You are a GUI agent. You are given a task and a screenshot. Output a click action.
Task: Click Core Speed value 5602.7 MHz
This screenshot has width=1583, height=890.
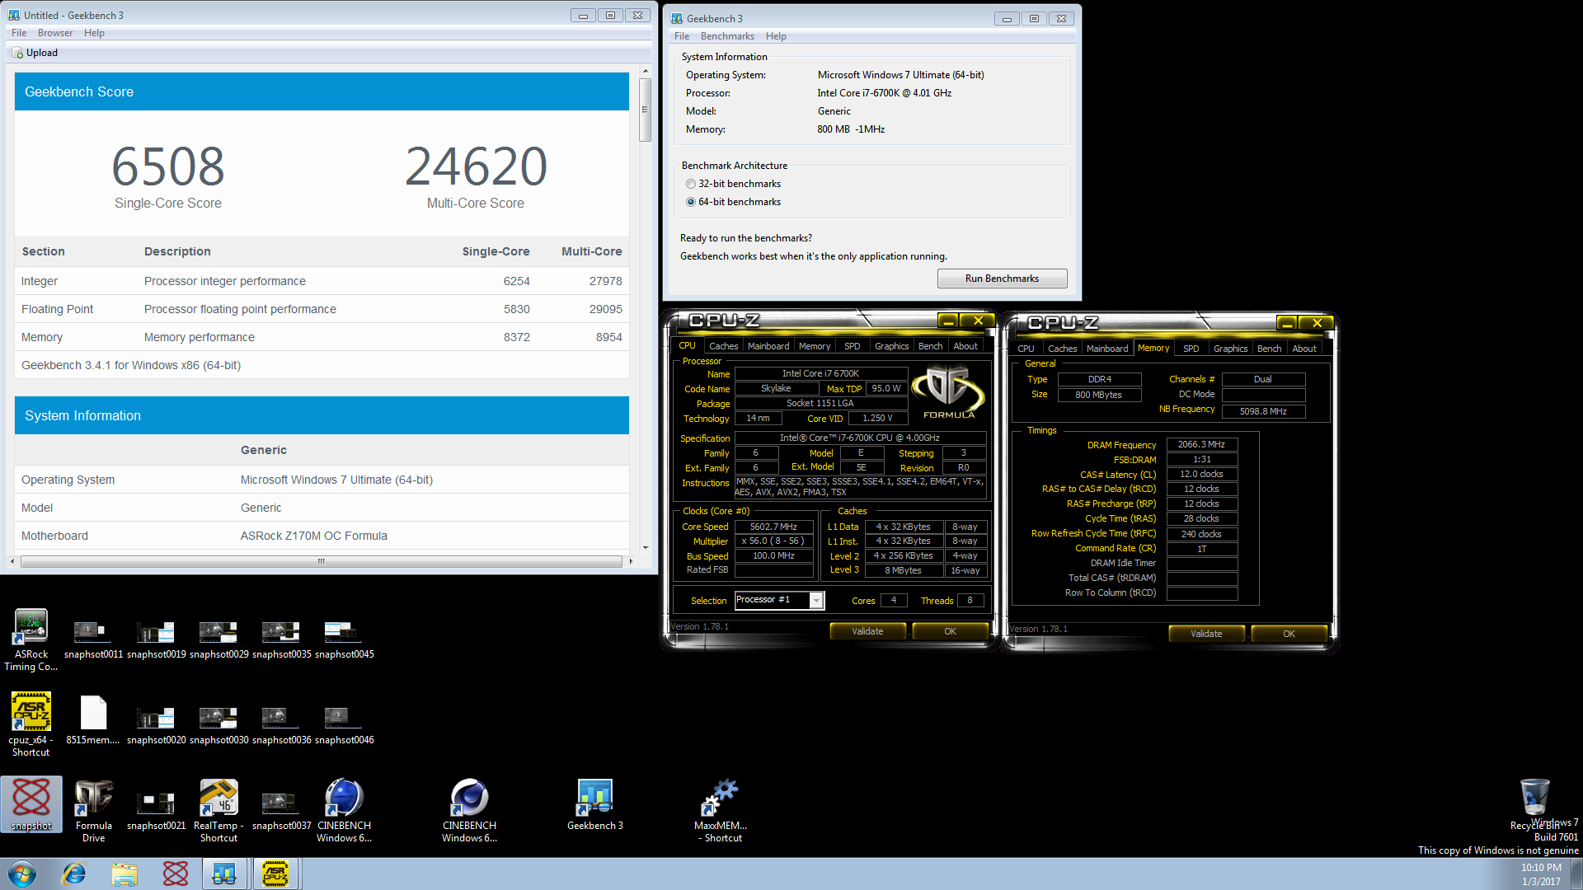773,527
